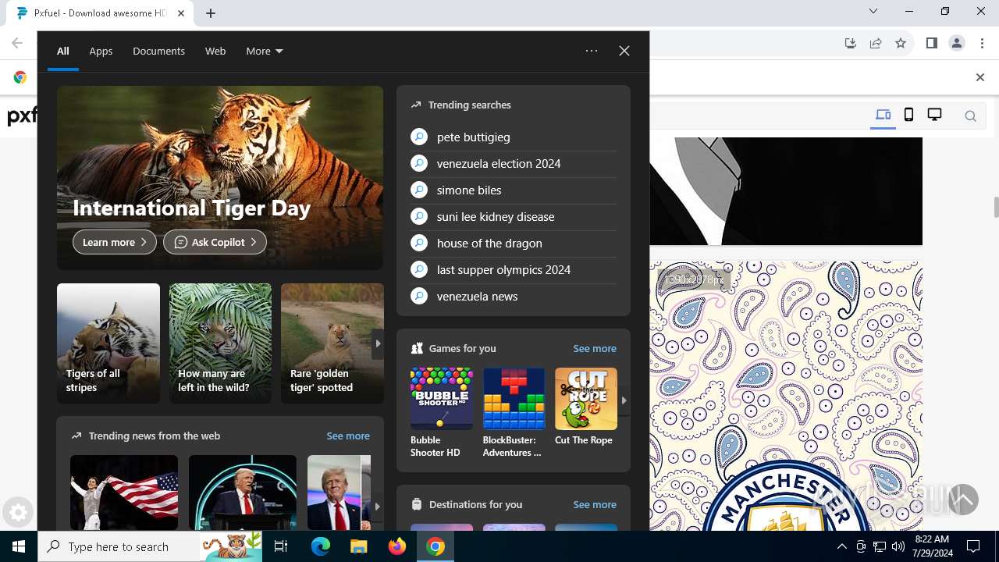Open the 'Tigers of all stripes' card
This screenshot has width=999, height=562.
(x=108, y=343)
